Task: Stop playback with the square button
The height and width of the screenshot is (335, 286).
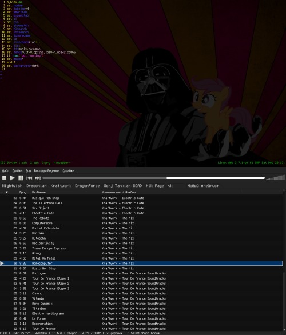Action: click(4, 178)
